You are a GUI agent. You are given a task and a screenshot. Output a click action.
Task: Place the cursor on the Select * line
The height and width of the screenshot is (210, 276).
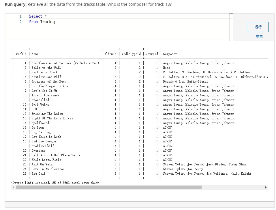[37, 16]
